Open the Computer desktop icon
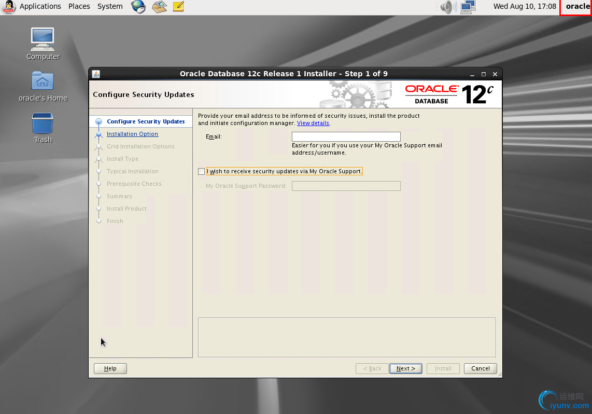Image resolution: width=592 pixels, height=414 pixels. 43,44
